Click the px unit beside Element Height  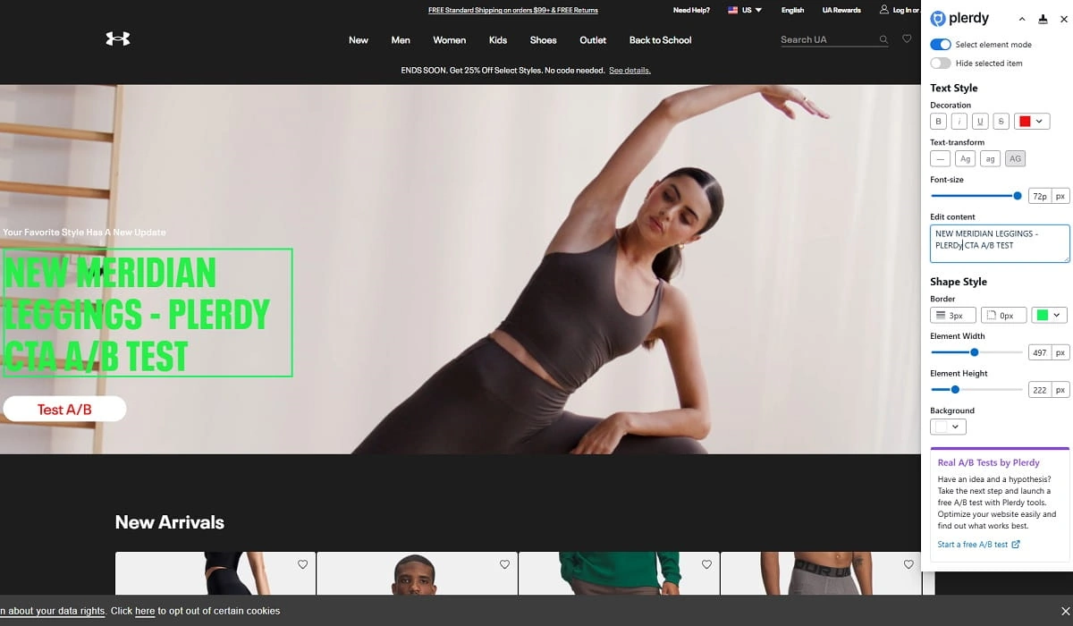(1060, 390)
